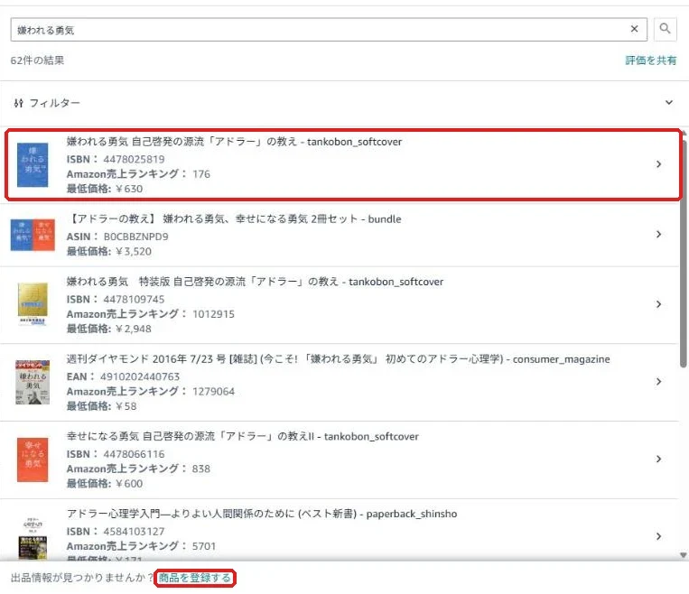The height and width of the screenshot is (594, 689).
Task: Select title 【アドラーの教え】2冊セット bundle
Action: (x=234, y=218)
